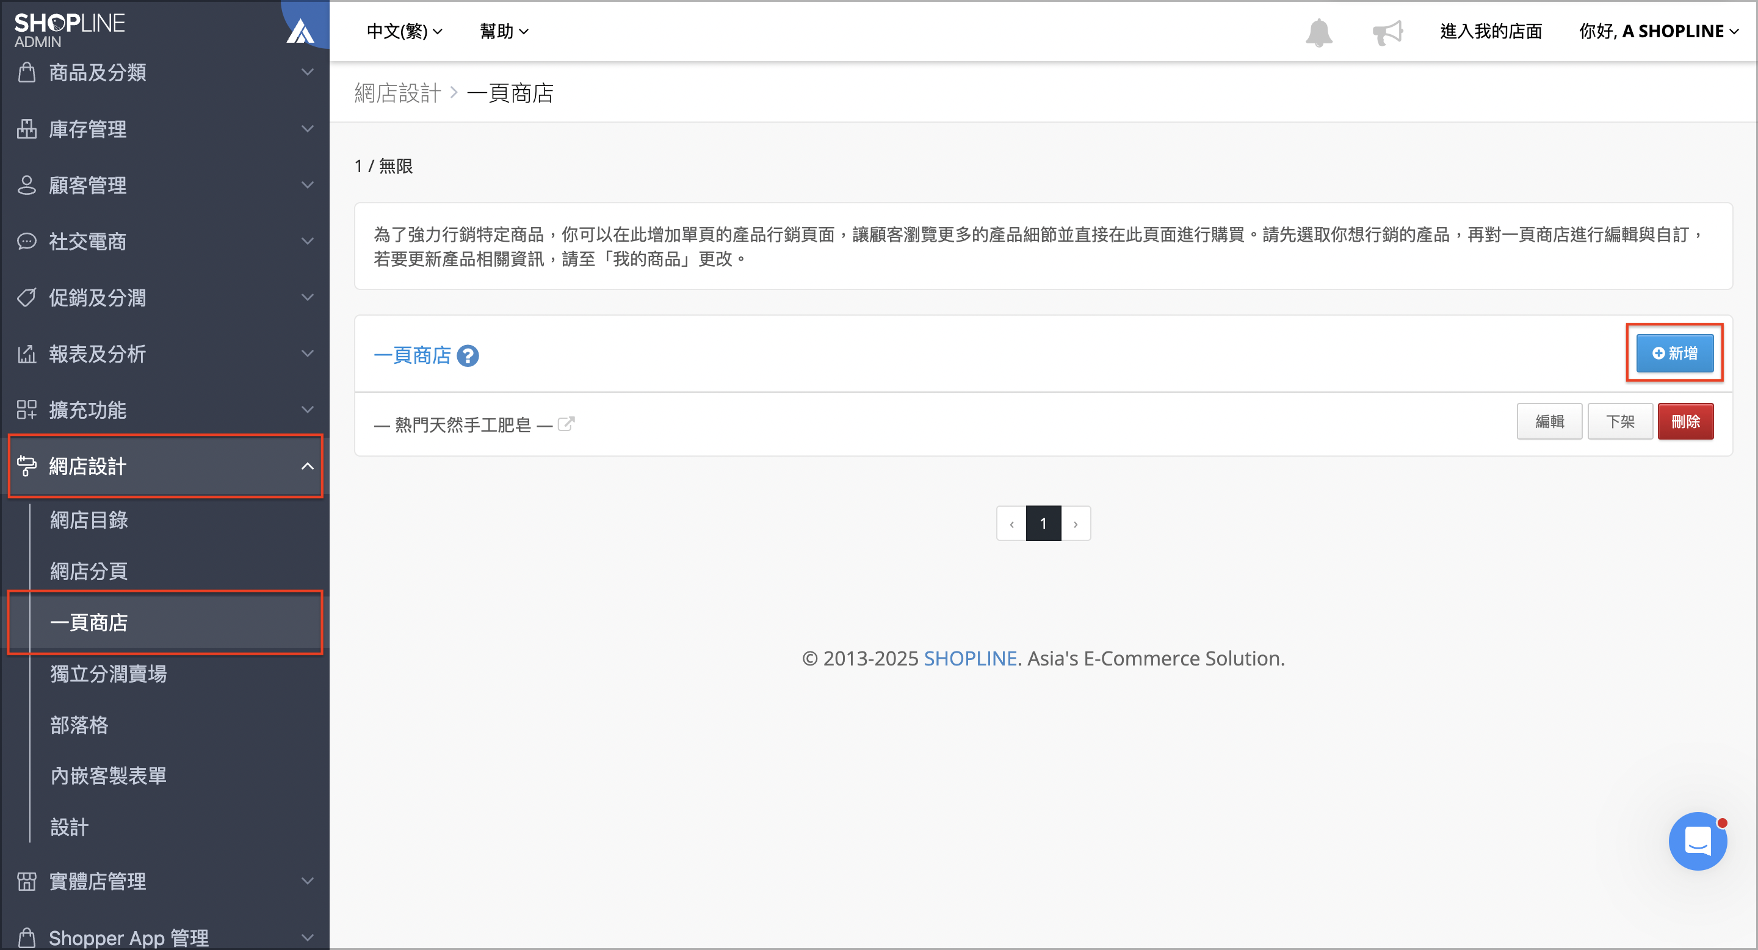Screen dimensions: 1758x950
Task: Expand the 擴充功能 menu chevron
Action: tap(308, 410)
